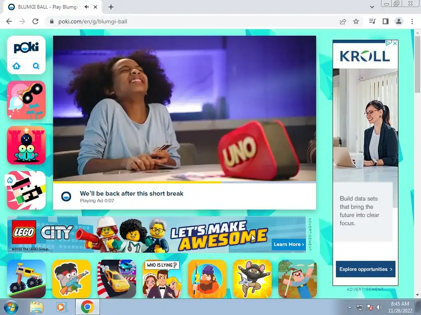Viewport: 421px width, 315px height.
Task: Click the video ad progress bar
Action: (185, 183)
